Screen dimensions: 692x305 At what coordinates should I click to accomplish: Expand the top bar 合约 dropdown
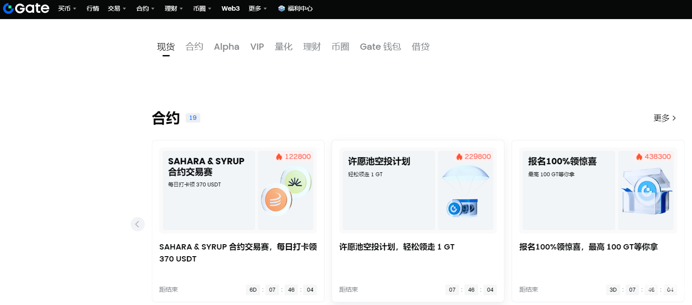pyautogui.click(x=145, y=8)
